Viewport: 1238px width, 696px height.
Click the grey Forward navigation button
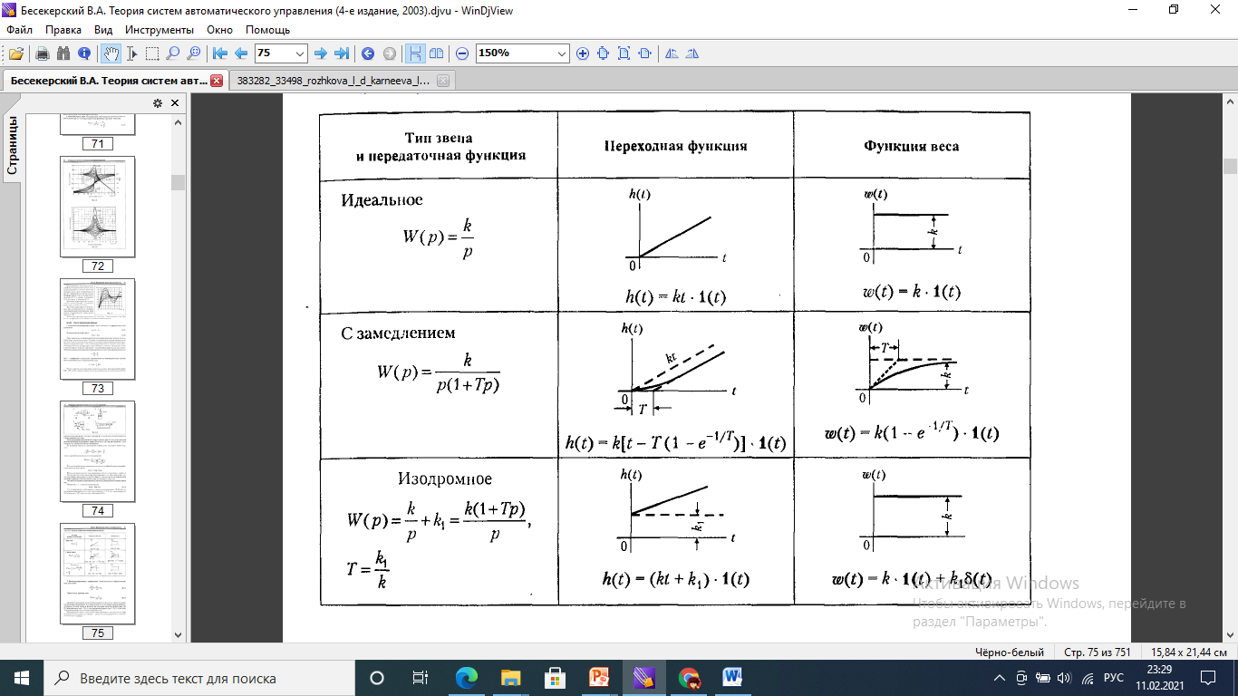389,53
